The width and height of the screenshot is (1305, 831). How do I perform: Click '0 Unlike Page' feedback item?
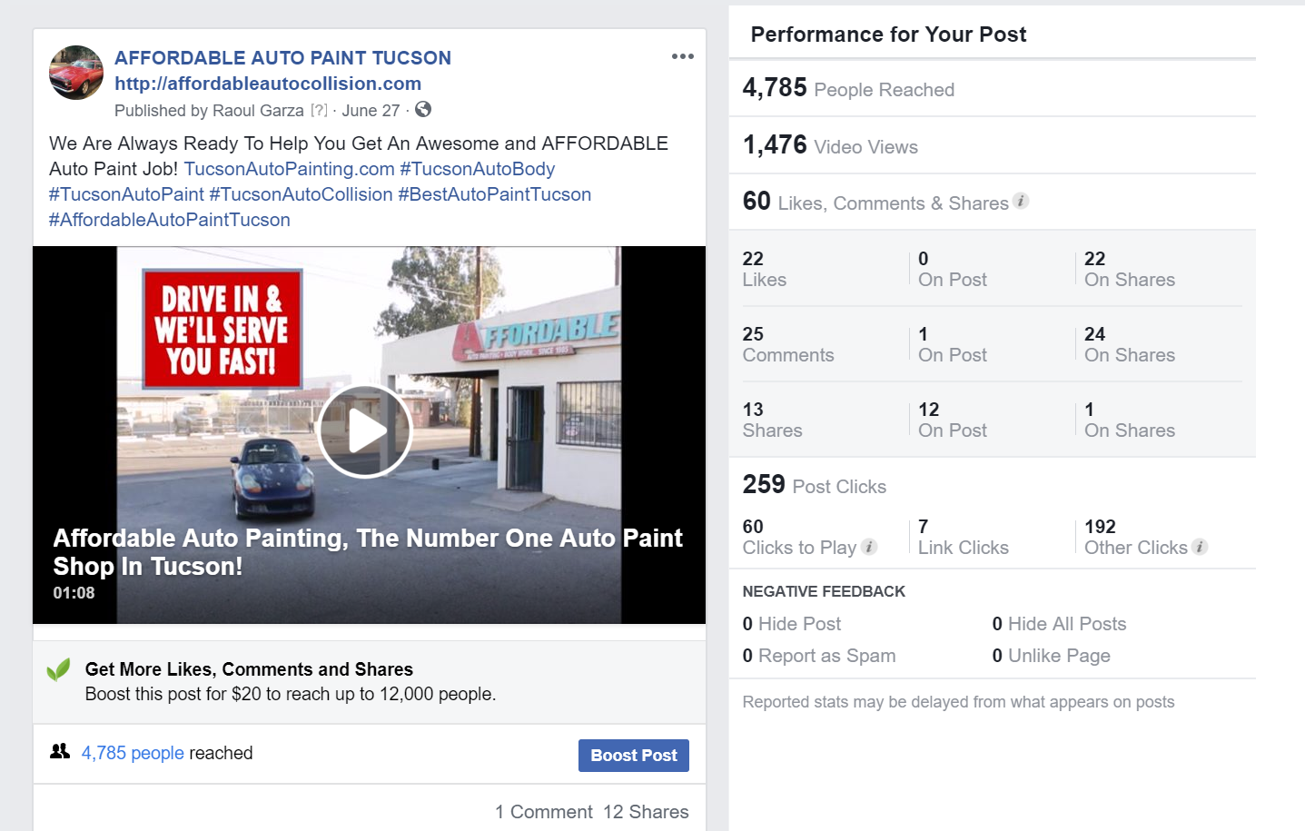[x=1052, y=656]
